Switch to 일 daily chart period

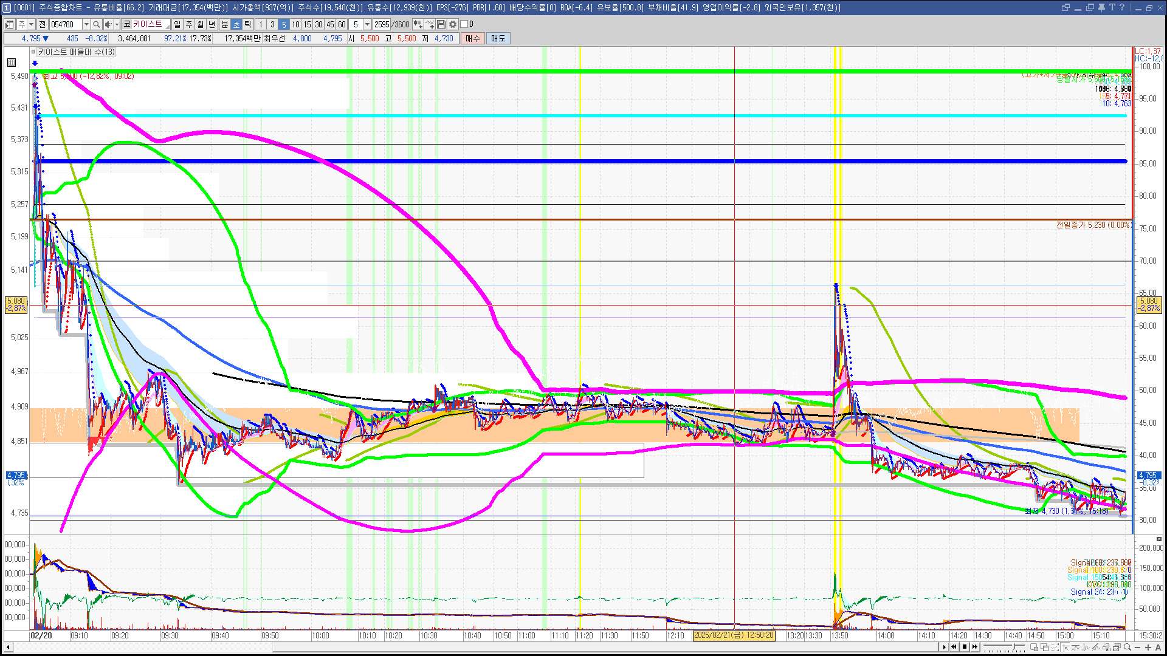click(x=177, y=24)
